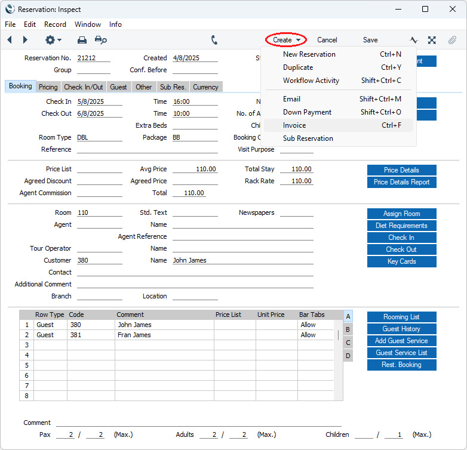467x450 pixels.
Task: Click the Check In date field
Action: [100, 101]
